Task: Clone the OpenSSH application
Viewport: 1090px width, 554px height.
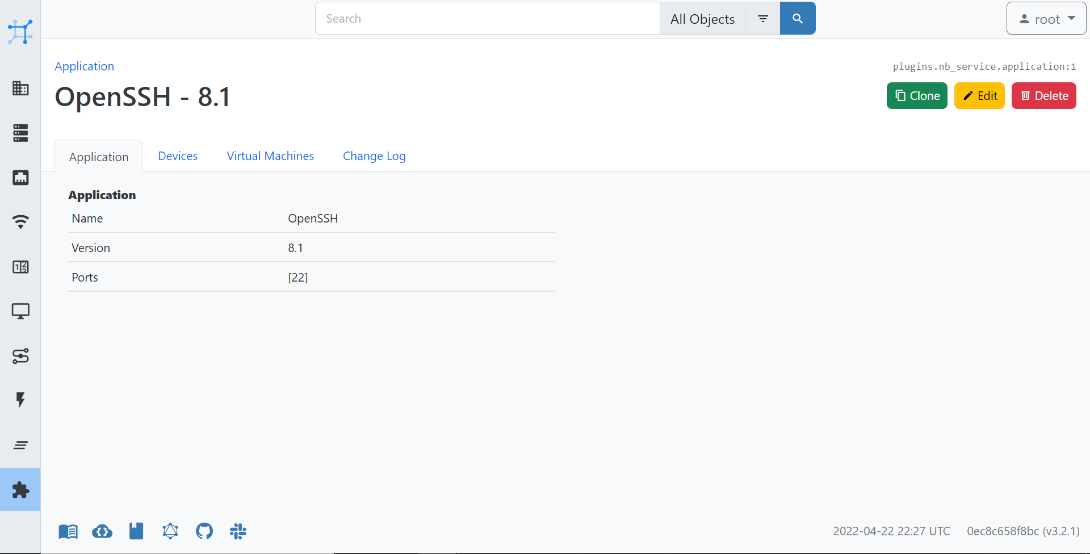Action: 917,95
